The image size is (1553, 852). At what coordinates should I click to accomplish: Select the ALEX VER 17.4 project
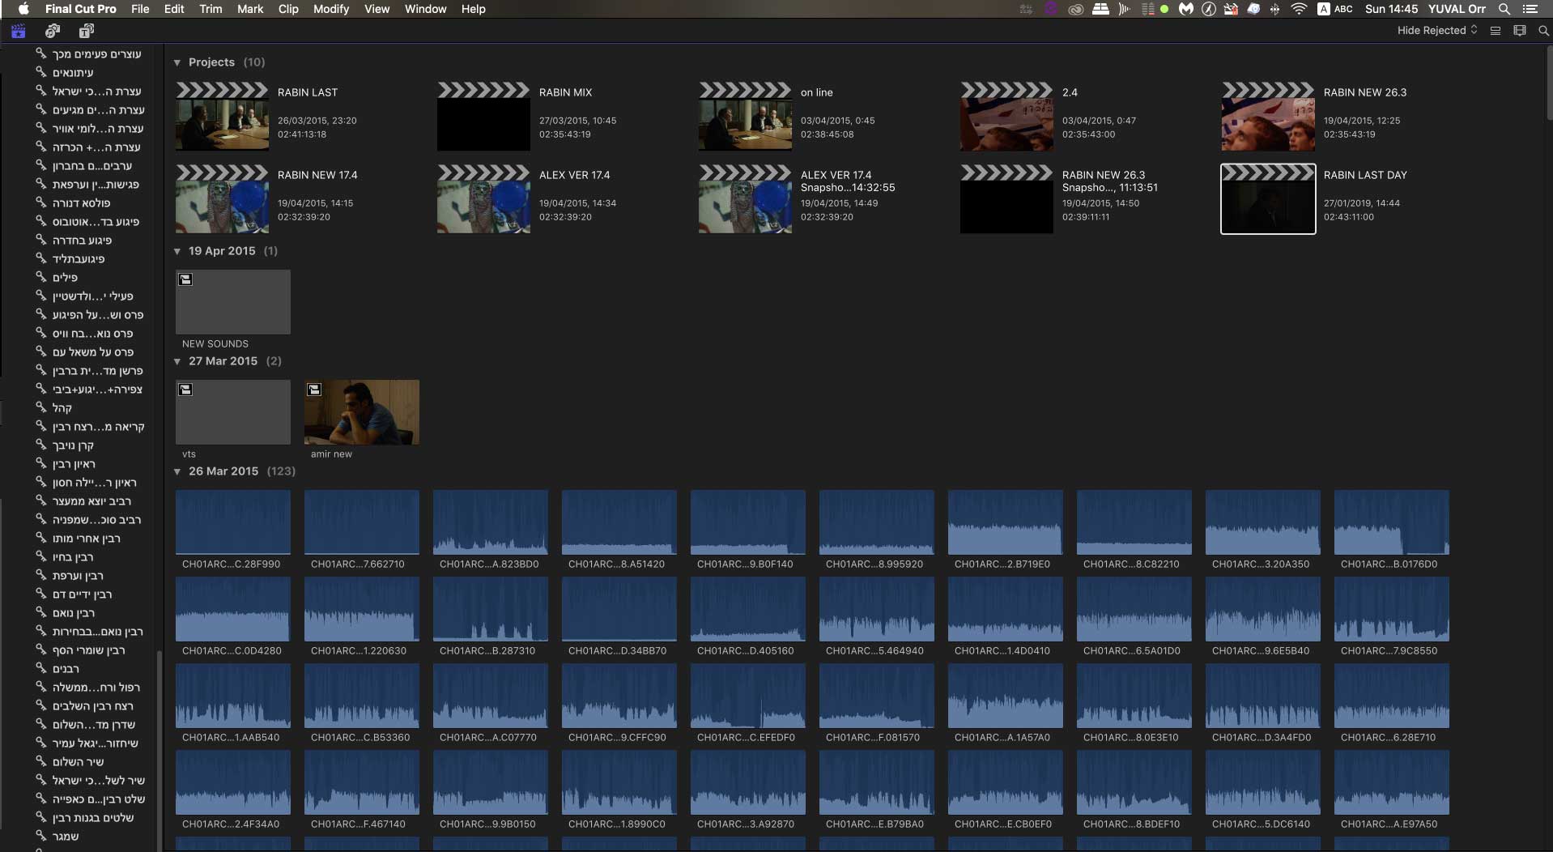483,199
